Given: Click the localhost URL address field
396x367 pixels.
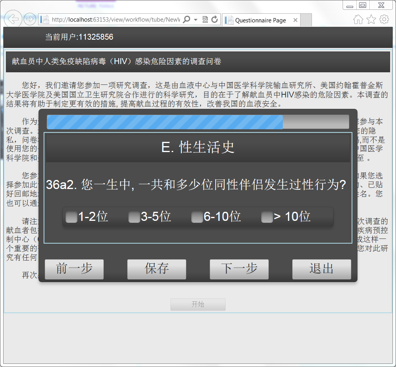Looking at the screenshot, I should [115, 20].
